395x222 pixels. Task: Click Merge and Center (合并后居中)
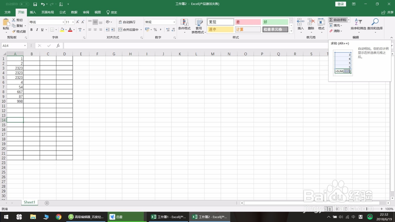click(128, 30)
